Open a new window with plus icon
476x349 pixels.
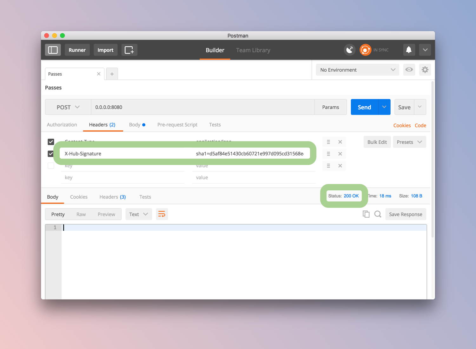(129, 50)
